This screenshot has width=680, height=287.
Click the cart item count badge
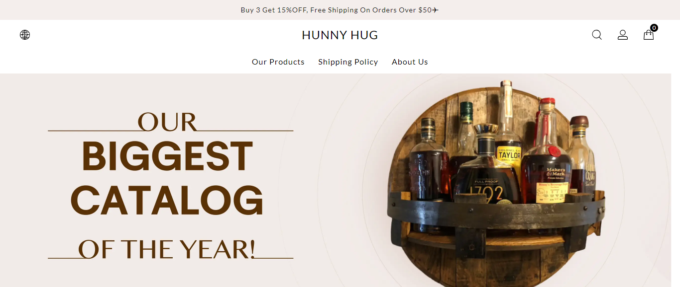[x=654, y=28]
